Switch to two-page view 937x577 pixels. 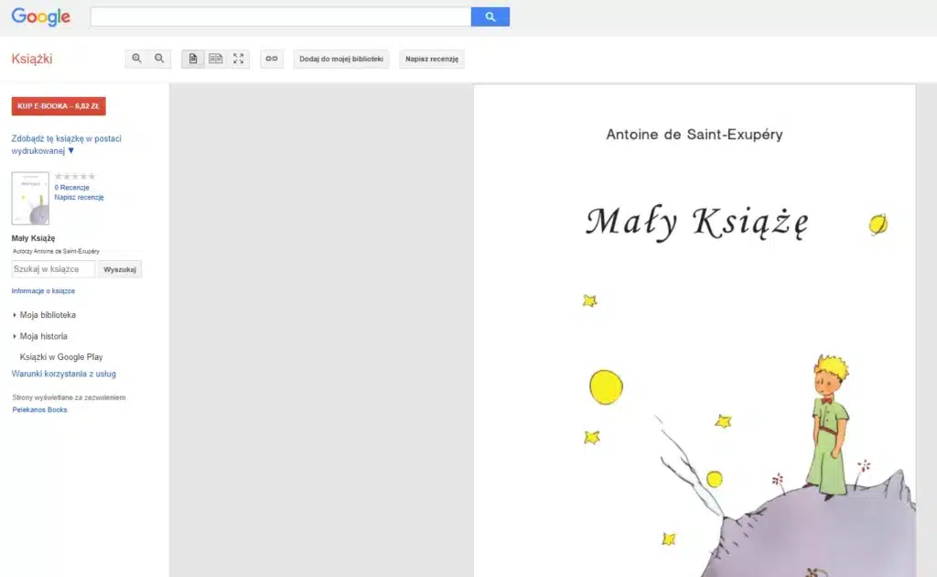tap(216, 59)
